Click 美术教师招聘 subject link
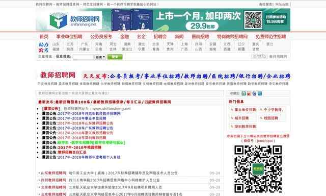 [68, 84]
